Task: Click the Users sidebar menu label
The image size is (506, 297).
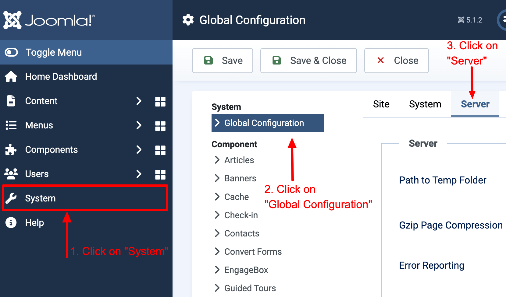Action: (x=37, y=174)
